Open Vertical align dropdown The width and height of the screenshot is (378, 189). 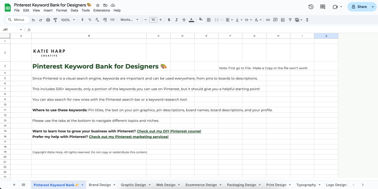coord(239,20)
